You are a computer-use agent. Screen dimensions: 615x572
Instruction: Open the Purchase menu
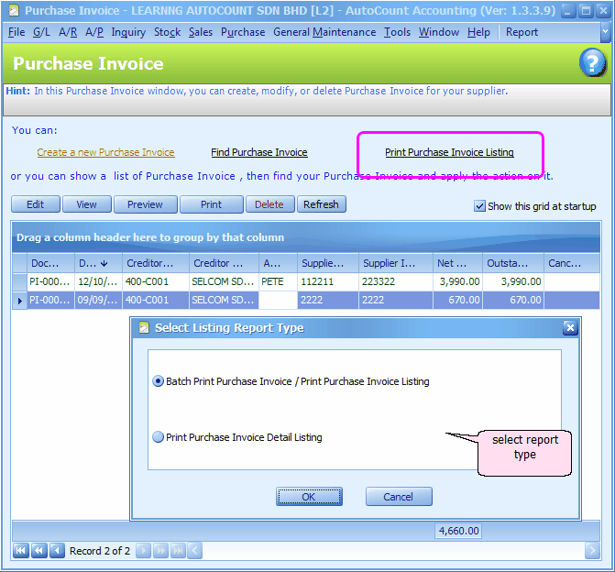click(243, 32)
